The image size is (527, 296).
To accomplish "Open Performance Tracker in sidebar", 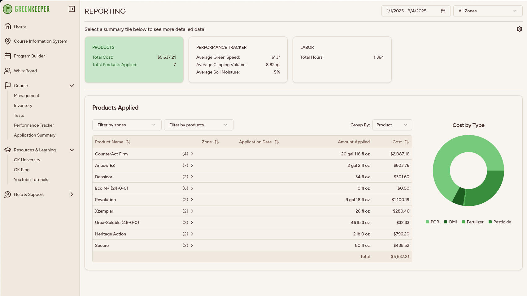I will click(x=34, y=125).
